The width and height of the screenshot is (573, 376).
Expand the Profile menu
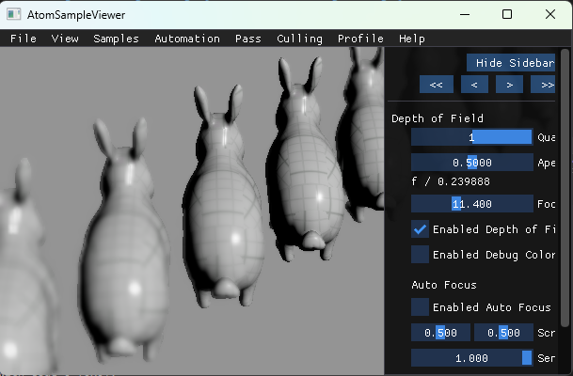[360, 39]
